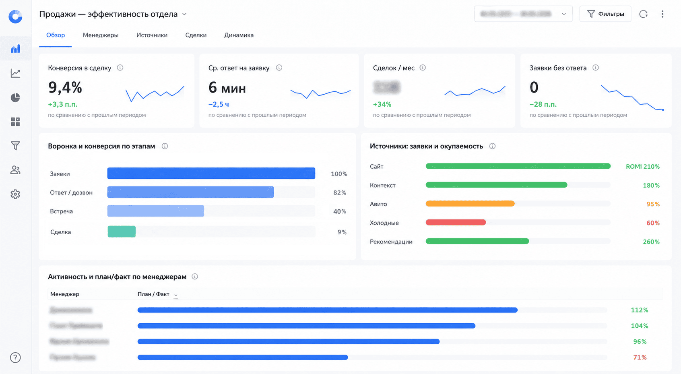Click manager bar with 71%

243,357
